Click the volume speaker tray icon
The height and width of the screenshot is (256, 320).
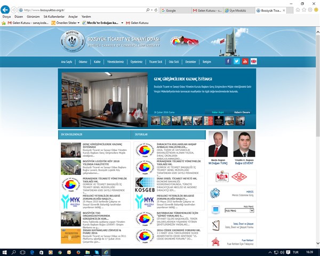pyautogui.click(x=282, y=252)
